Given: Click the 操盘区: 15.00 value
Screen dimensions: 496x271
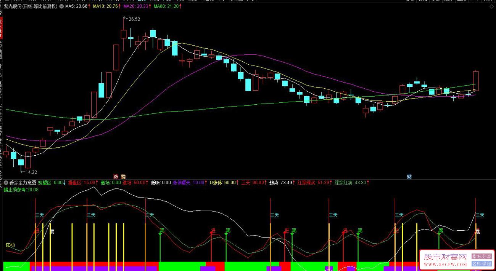Looking at the screenshot, I should (x=82, y=183).
